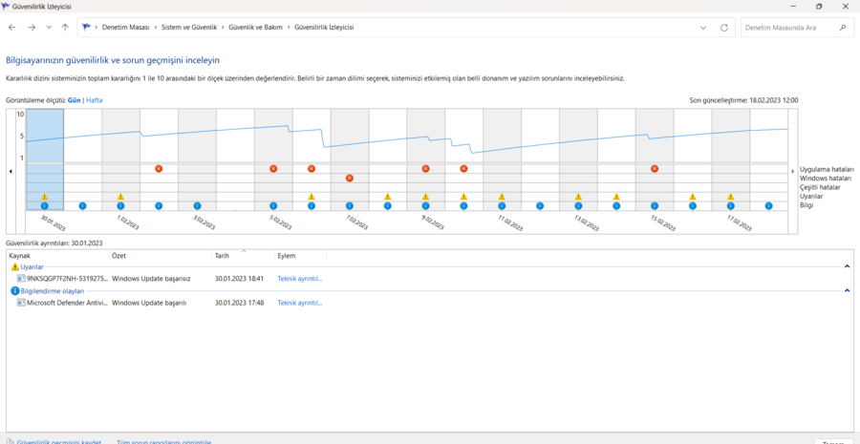The width and height of the screenshot is (860, 444).
Task: Click the flag icon in address bar
Action: coord(87,27)
